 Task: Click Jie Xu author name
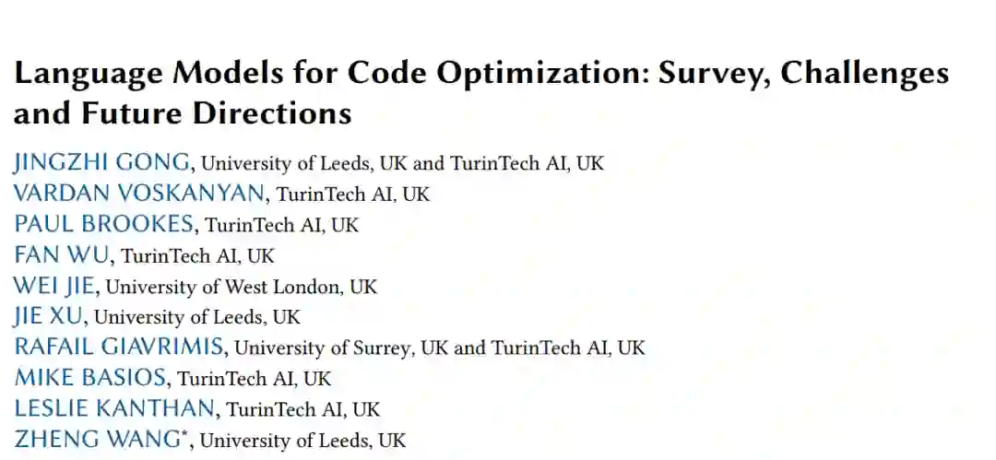(x=49, y=316)
